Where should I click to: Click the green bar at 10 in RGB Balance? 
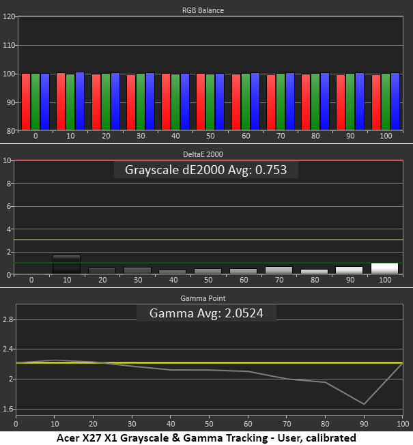click(x=70, y=102)
